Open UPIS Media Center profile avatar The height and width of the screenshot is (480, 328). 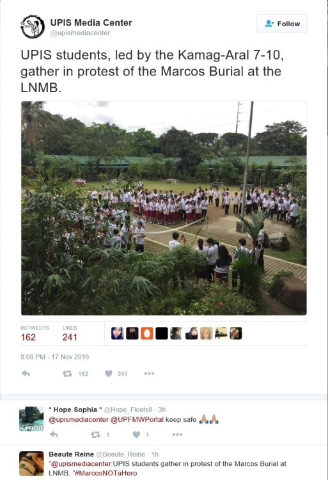[33, 27]
